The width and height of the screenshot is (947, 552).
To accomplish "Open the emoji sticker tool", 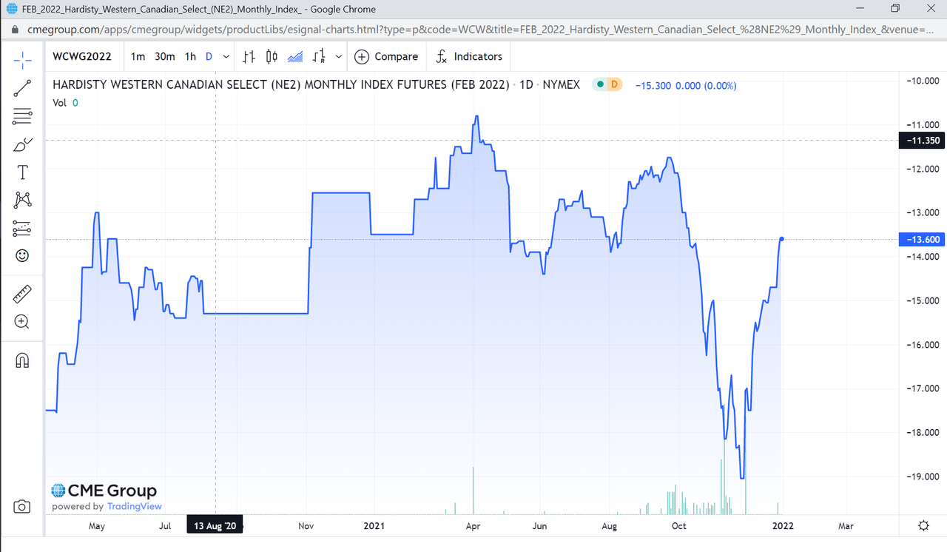I will click(22, 255).
